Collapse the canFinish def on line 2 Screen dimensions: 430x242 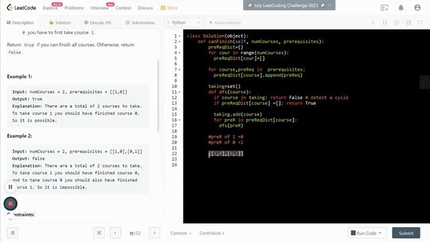tap(179, 42)
